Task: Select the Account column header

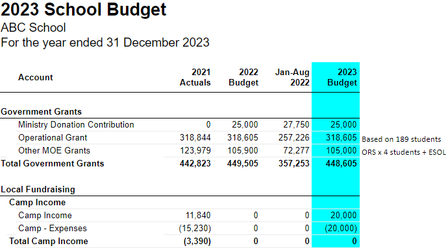Action: point(36,77)
